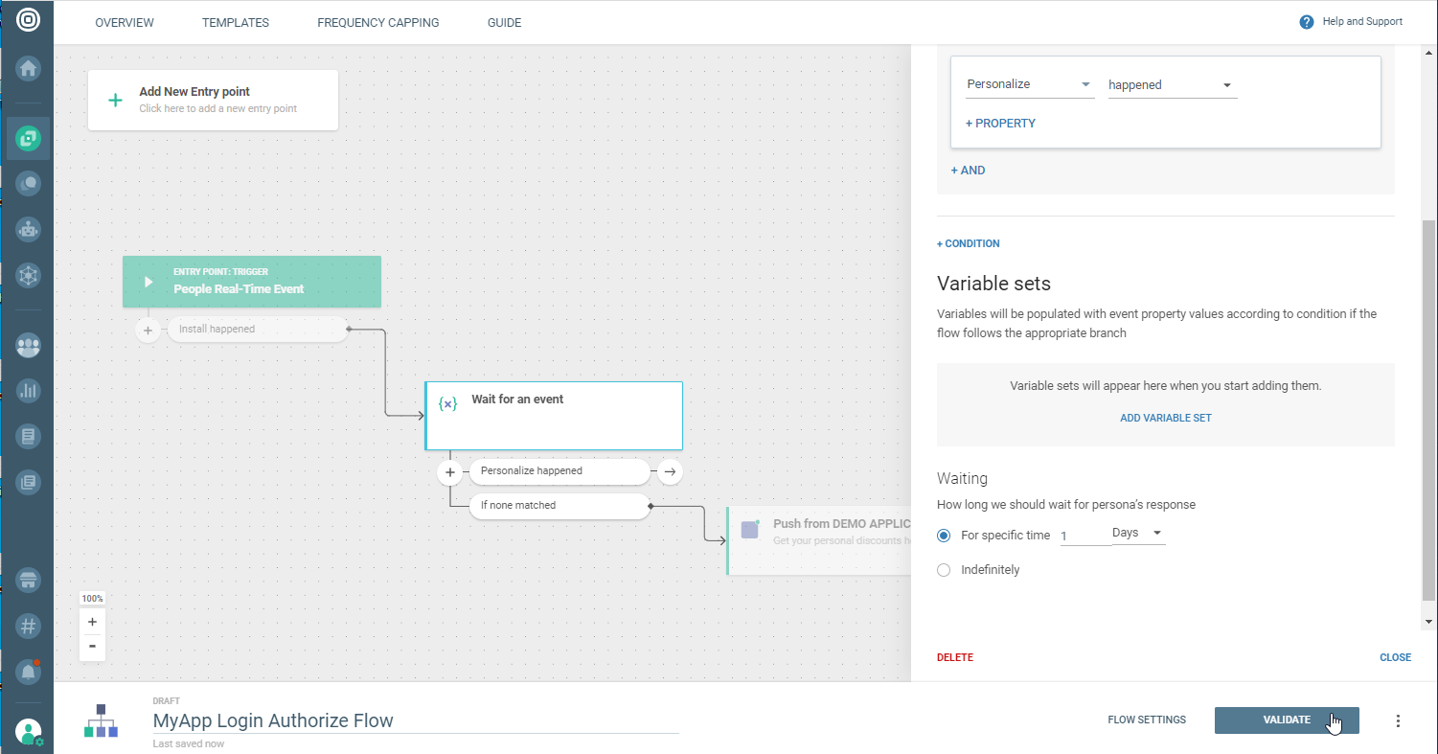Click the Validate button

[1286, 720]
